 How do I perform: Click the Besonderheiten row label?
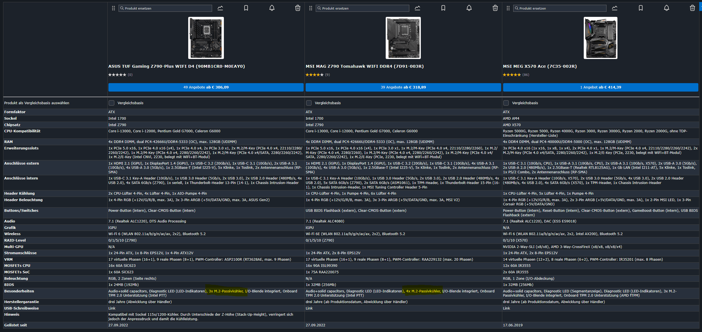click(19, 291)
